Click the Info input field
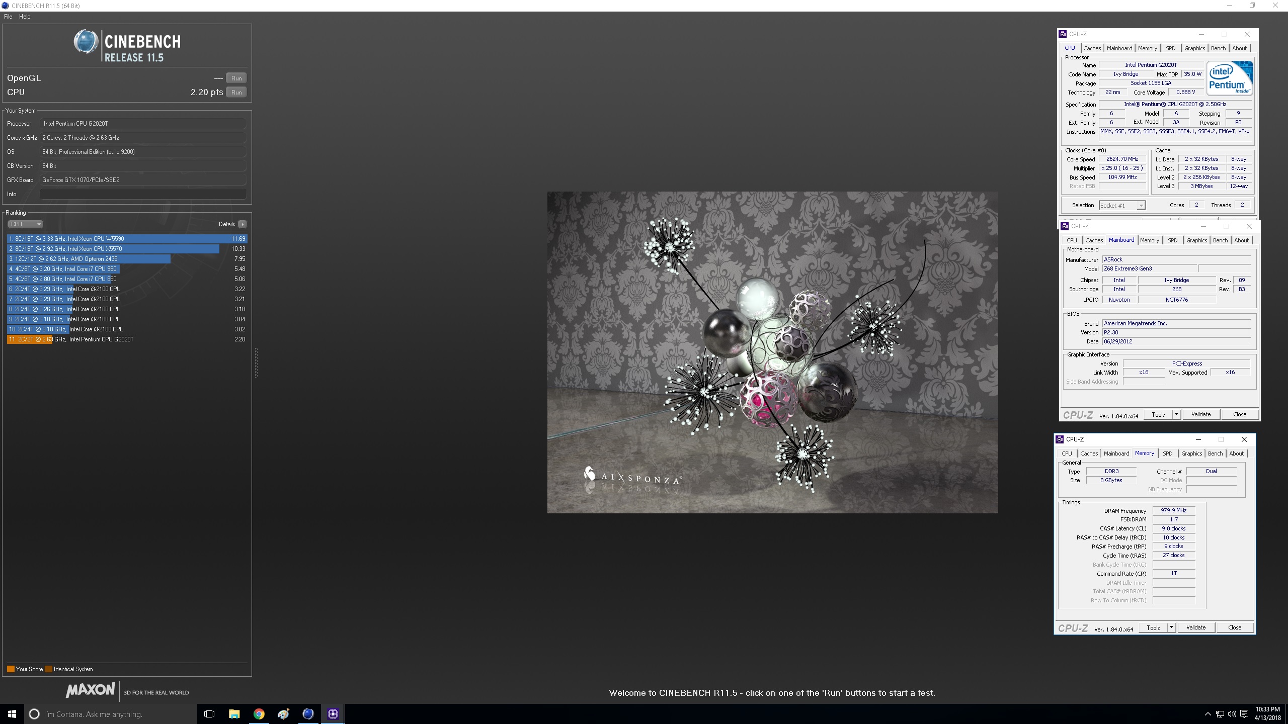Screen dimensions: 1288x724 (x=143, y=194)
